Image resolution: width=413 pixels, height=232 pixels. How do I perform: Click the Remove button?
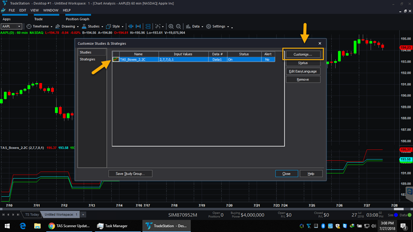click(x=303, y=79)
